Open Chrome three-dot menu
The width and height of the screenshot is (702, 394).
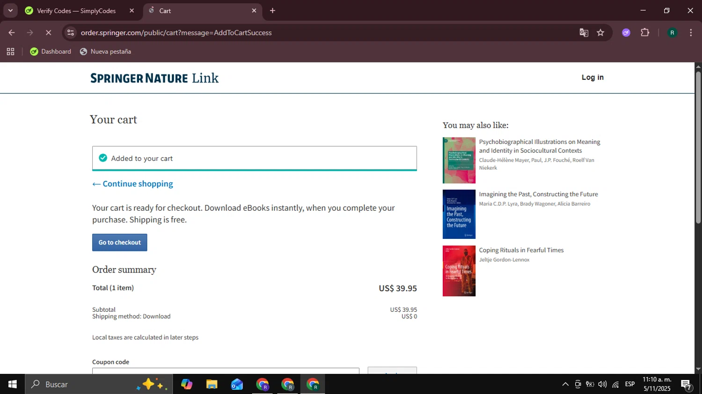point(691,33)
